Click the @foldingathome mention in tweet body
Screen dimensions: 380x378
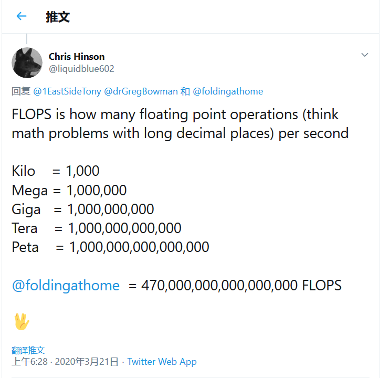(66, 286)
